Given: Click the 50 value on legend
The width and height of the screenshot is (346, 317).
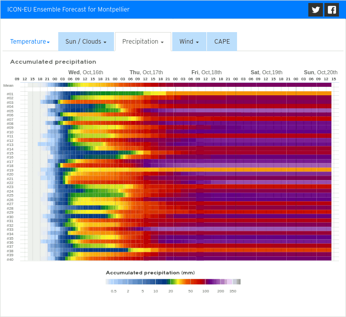Looking at the screenshot, I should coord(190,291).
